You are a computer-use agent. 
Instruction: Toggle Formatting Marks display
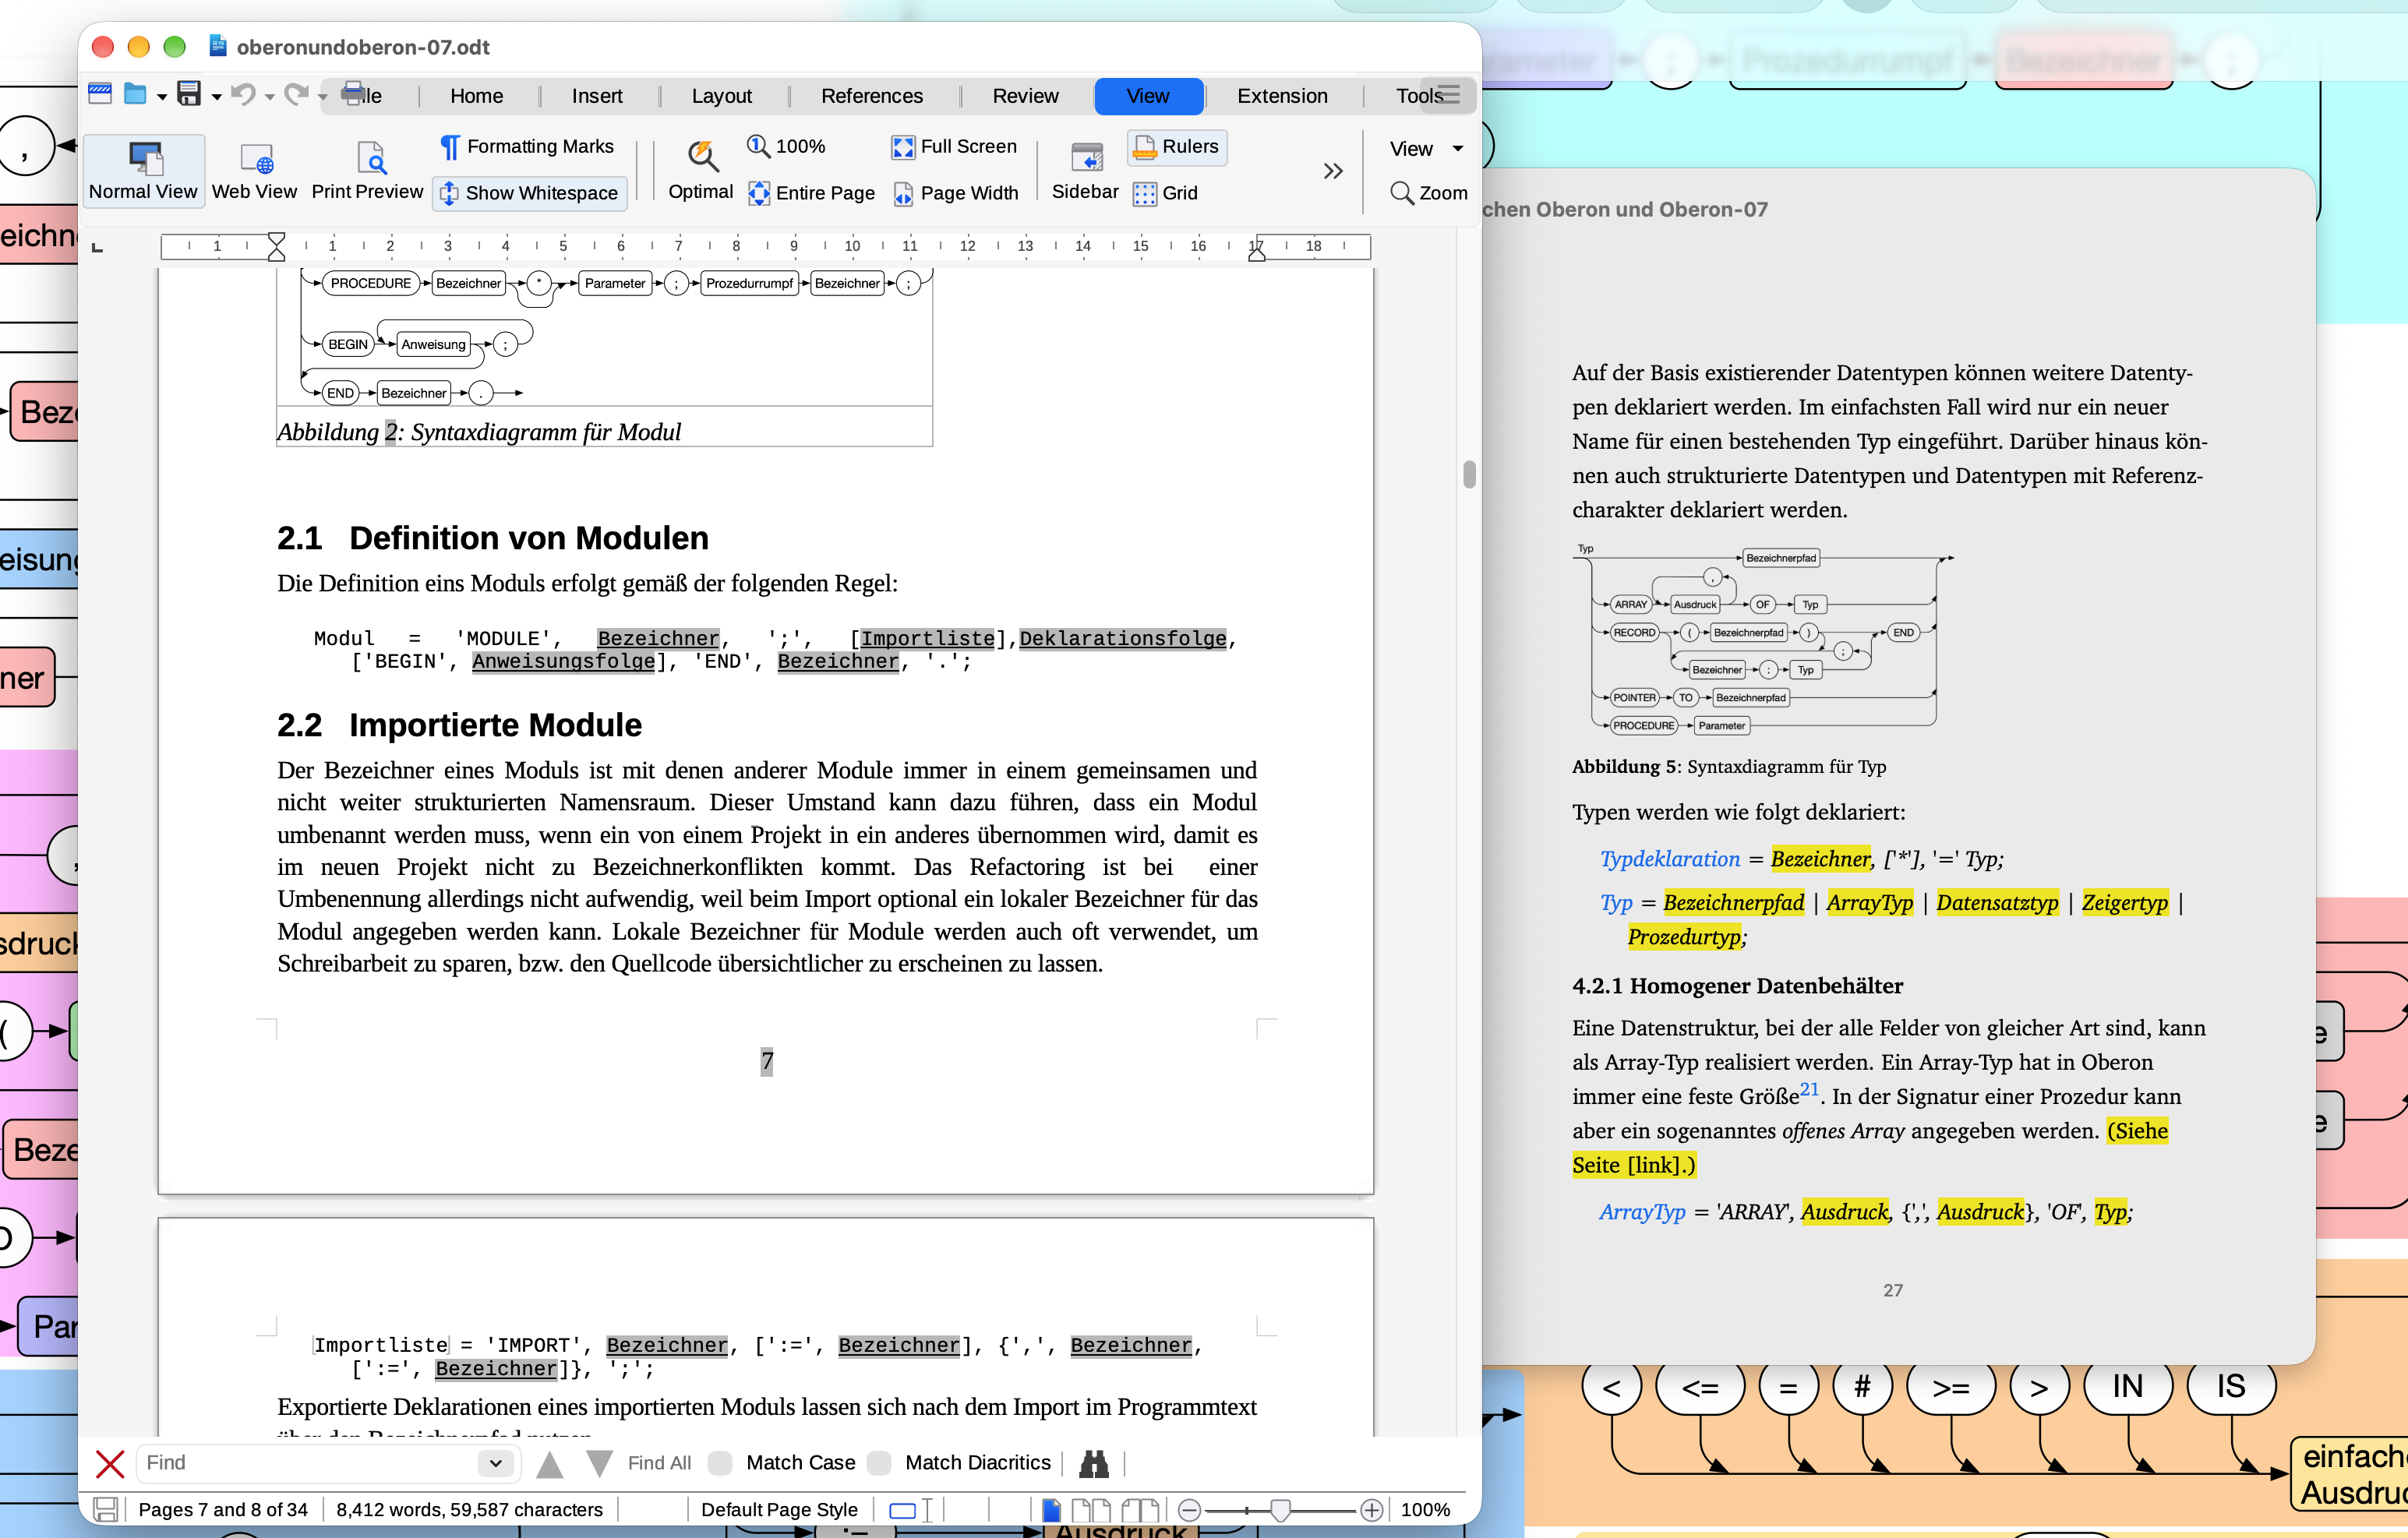point(528,147)
